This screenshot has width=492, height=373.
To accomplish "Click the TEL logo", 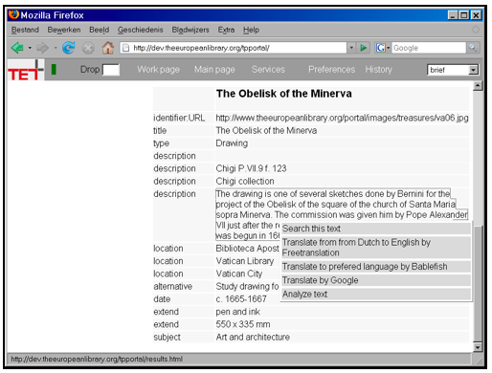I will pos(26,70).
